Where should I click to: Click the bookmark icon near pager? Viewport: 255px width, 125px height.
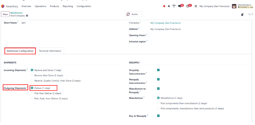click(x=242, y=15)
